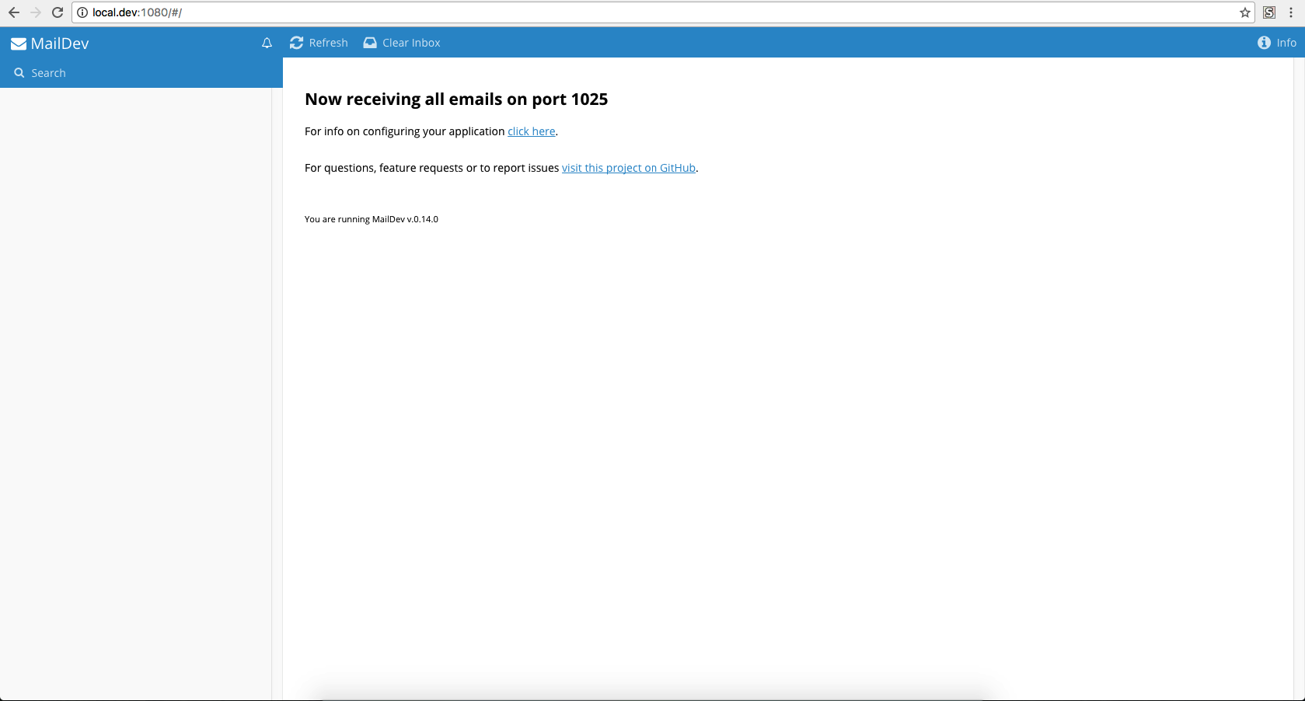Click the MailDev envelope logo
1305x701 pixels.
19,44
